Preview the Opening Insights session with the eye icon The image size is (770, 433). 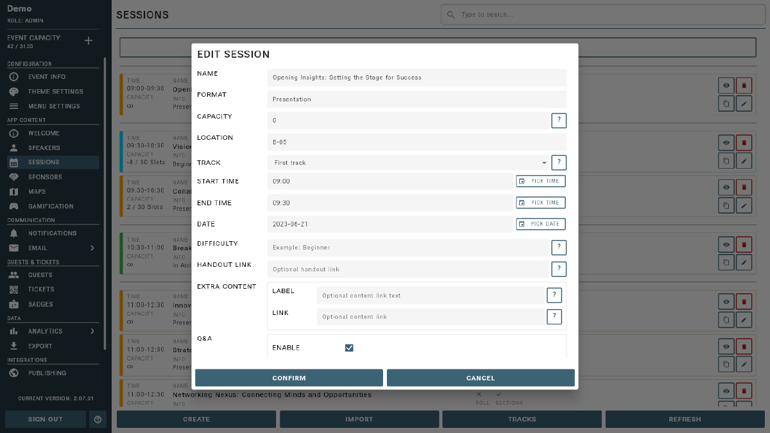726,85
